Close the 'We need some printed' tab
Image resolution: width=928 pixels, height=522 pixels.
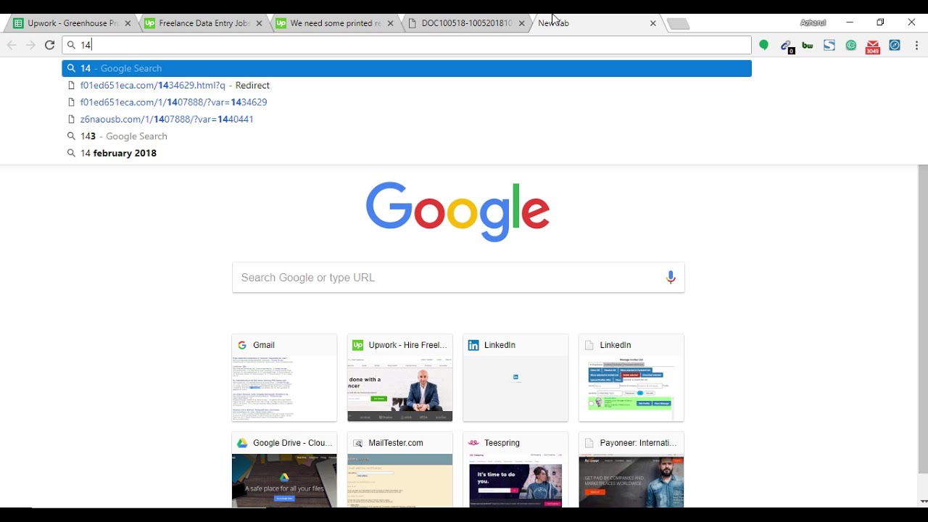[x=390, y=23]
